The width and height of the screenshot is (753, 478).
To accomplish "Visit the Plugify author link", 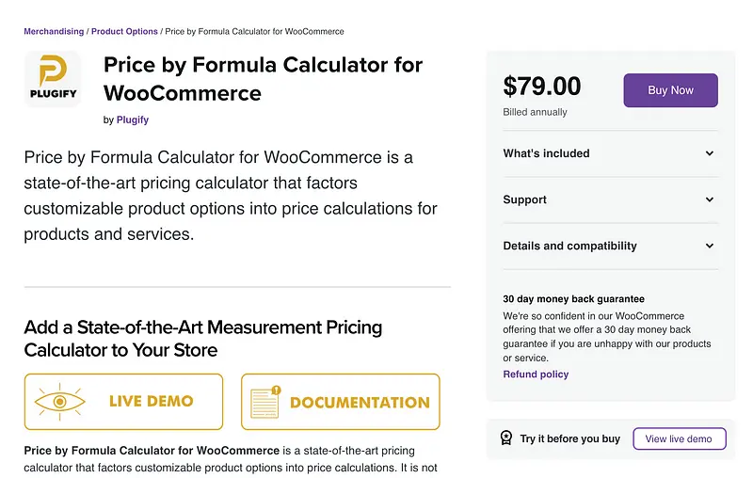I will point(133,119).
